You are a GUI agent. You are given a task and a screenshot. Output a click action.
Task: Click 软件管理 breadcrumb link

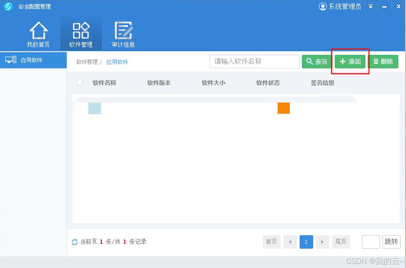click(x=87, y=62)
